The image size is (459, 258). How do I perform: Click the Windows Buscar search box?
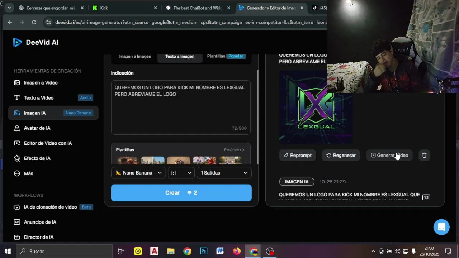pyautogui.click(x=65, y=251)
